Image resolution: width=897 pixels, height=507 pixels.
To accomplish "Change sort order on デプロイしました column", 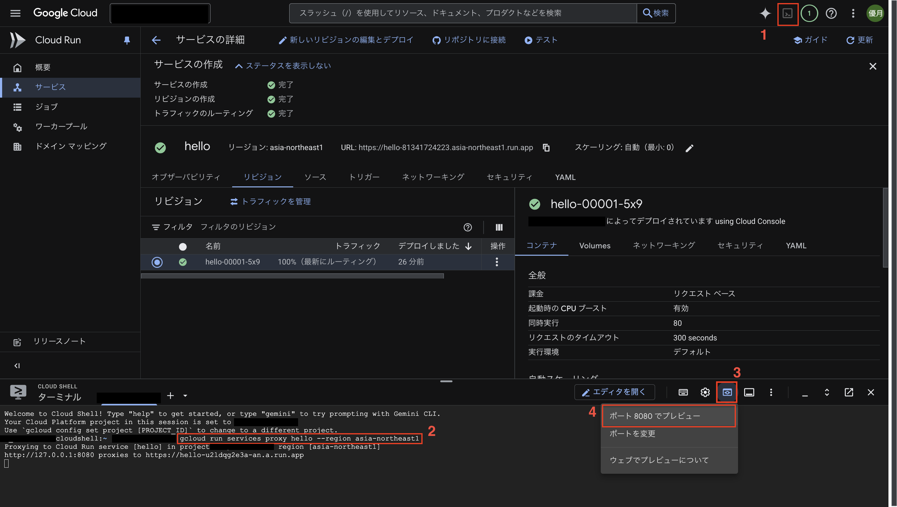I will click(x=468, y=246).
